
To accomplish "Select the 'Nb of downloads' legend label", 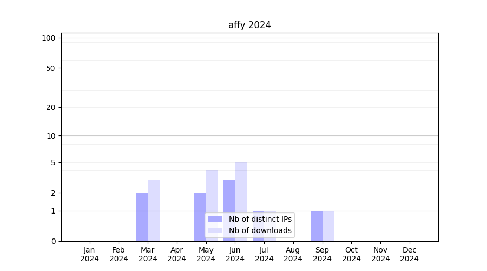I will coord(260,230).
